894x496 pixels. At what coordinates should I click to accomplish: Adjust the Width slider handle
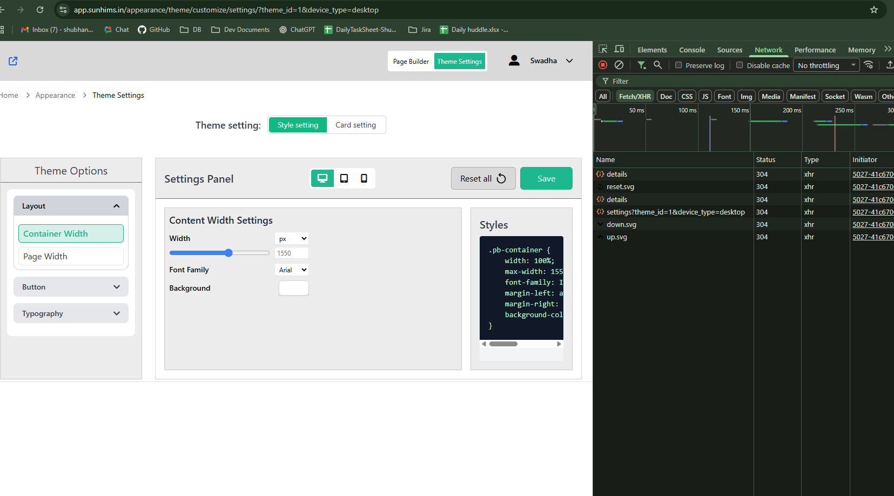[x=228, y=253]
